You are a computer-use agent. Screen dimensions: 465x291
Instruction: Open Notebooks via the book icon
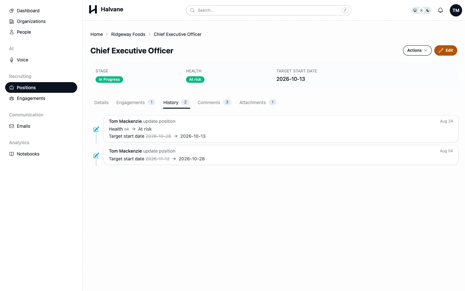12,154
